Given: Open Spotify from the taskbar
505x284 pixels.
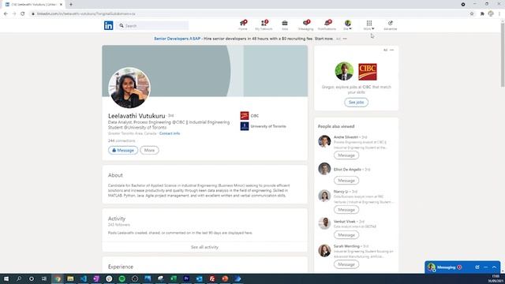Looking at the screenshot, I should (122, 278).
